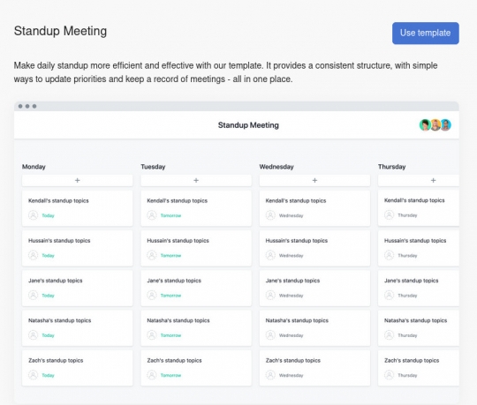Click assignee icon on Thursday Zach's card
Image resolution: width=477 pixels, height=405 pixels.
coord(389,375)
